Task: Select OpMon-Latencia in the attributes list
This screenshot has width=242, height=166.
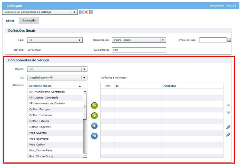Action: 39,121
